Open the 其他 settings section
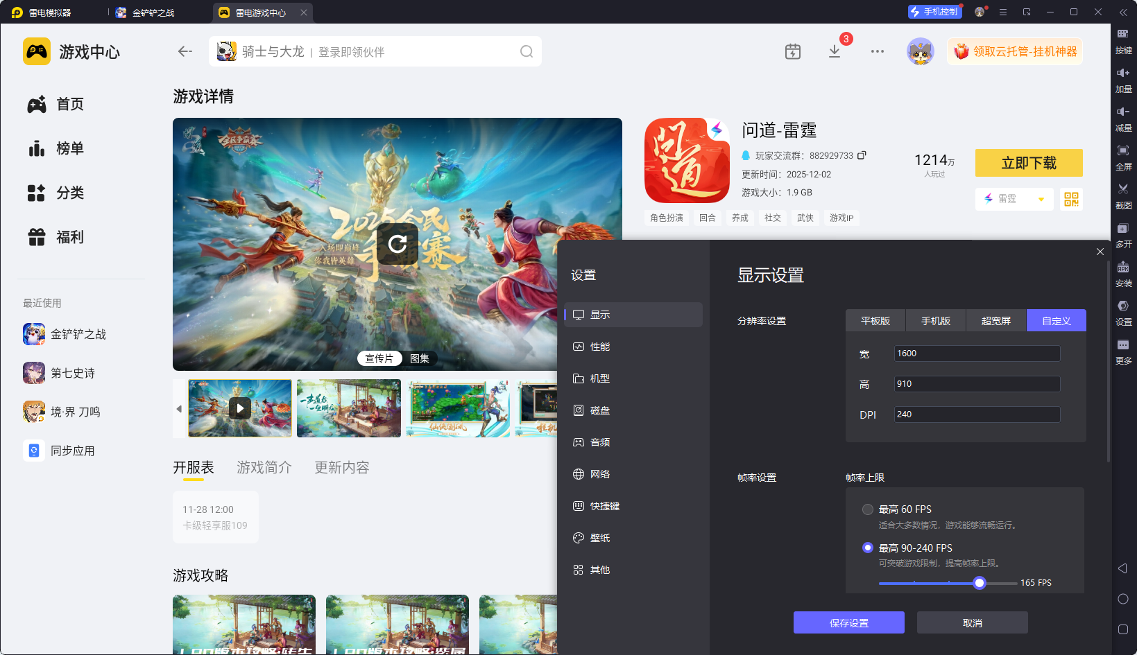This screenshot has height=655, width=1137. [633, 570]
